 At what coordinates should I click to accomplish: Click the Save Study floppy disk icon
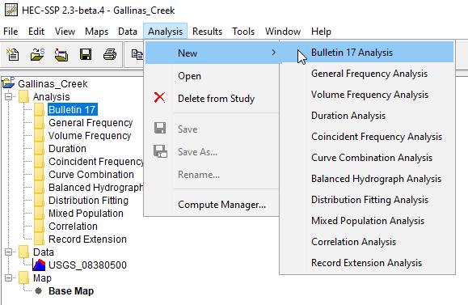pyautogui.click(x=86, y=55)
